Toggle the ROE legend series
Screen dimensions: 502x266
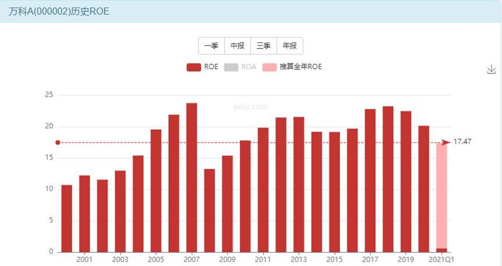202,67
